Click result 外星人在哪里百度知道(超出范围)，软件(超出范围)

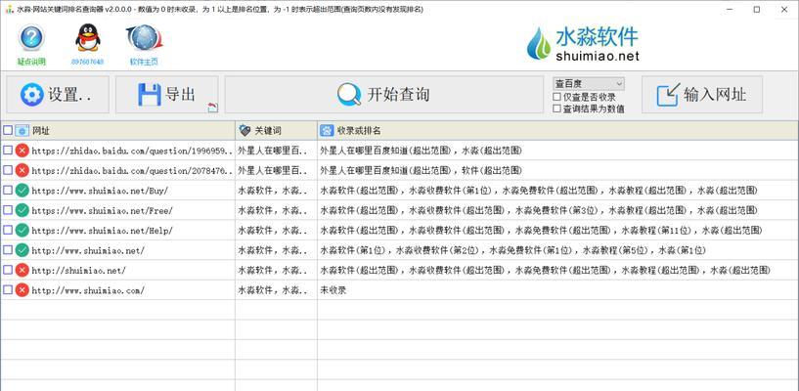click(421, 170)
